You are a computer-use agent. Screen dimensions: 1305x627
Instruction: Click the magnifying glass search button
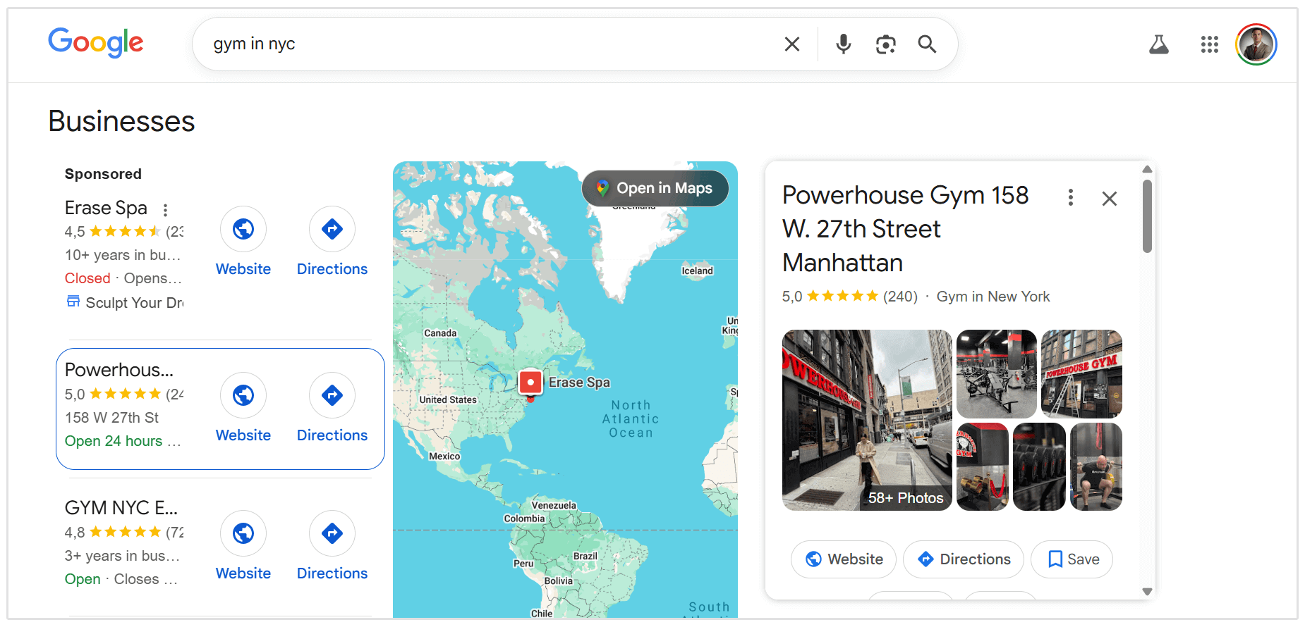927,44
